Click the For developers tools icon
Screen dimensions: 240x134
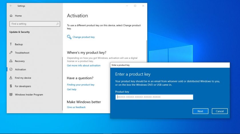pyautogui.click(x=11, y=86)
